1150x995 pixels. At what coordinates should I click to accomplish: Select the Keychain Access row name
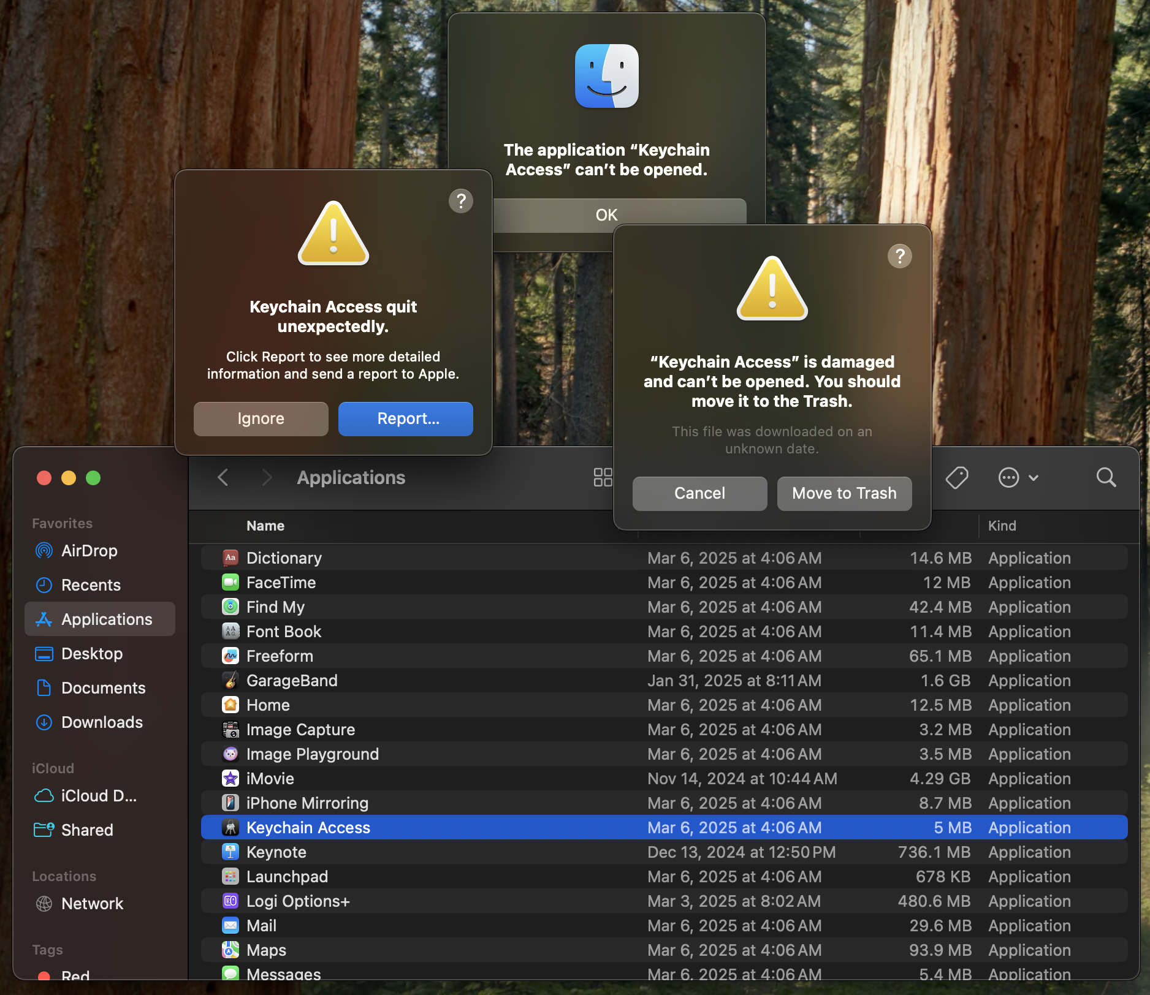pos(308,827)
